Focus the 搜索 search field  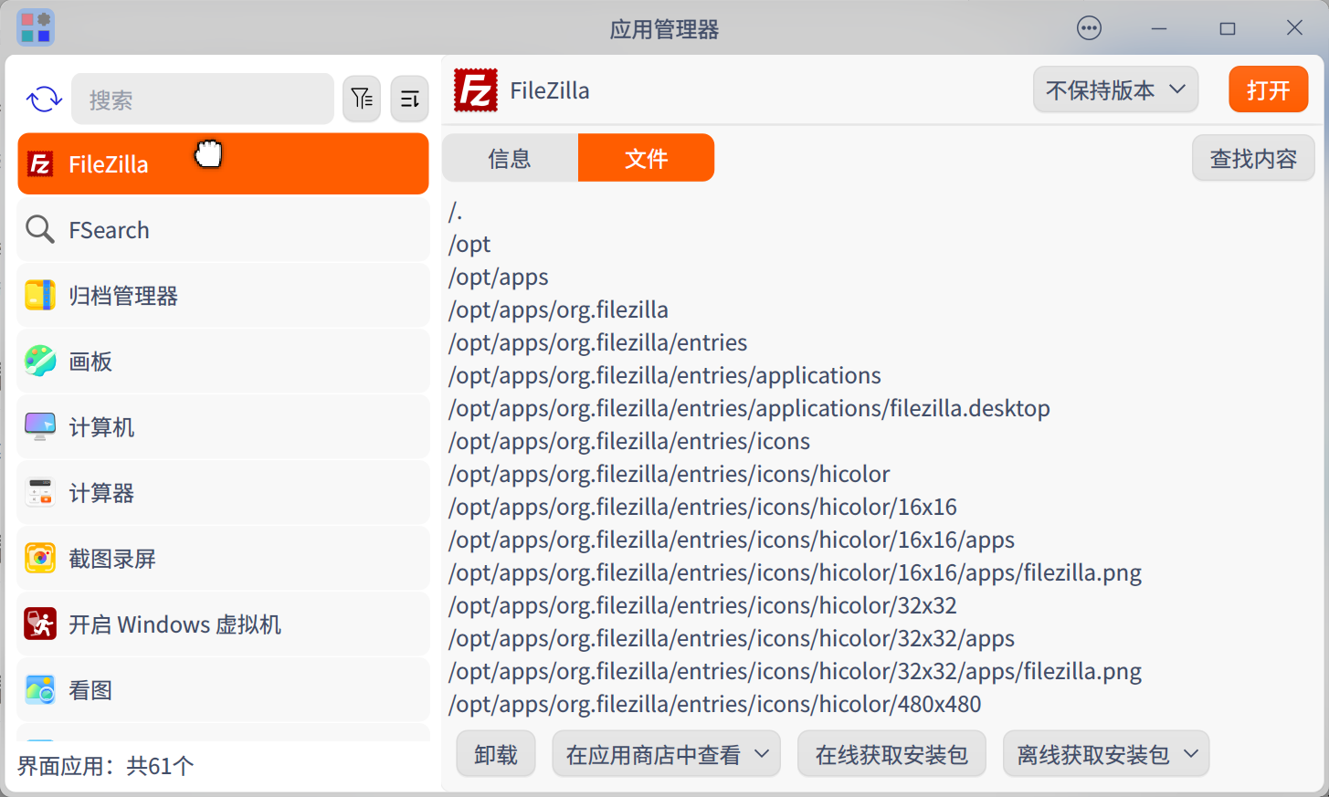click(x=203, y=99)
